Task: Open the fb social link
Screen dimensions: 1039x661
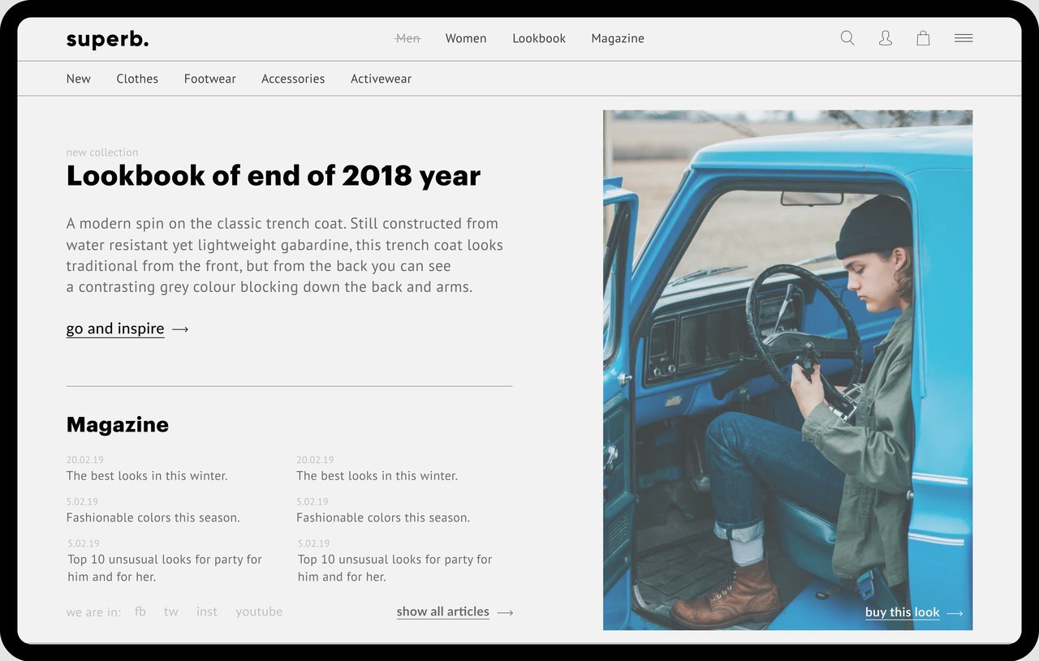Action: (x=140, y=612)
